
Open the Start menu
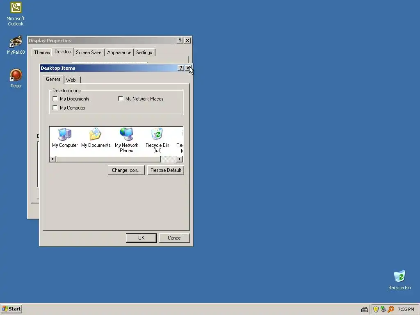pyautogui.click(x=11, y=309)
